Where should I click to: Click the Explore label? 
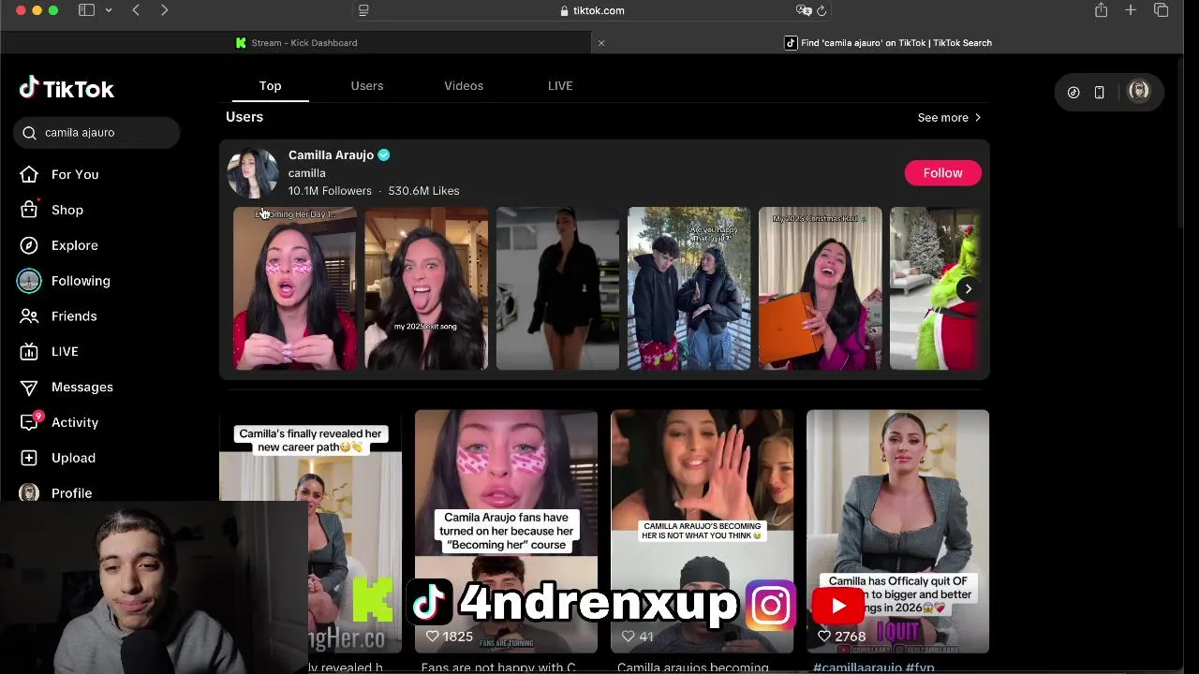[75, 245]
